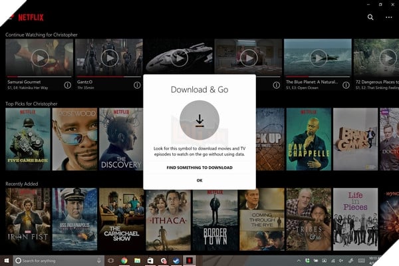Play the spaceship thumbnail video
The width and height of the screenshot is (399, 266).
179,58
